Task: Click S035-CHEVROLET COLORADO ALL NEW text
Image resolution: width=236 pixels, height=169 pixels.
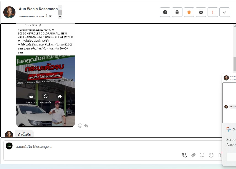Action: pos(42,33)
